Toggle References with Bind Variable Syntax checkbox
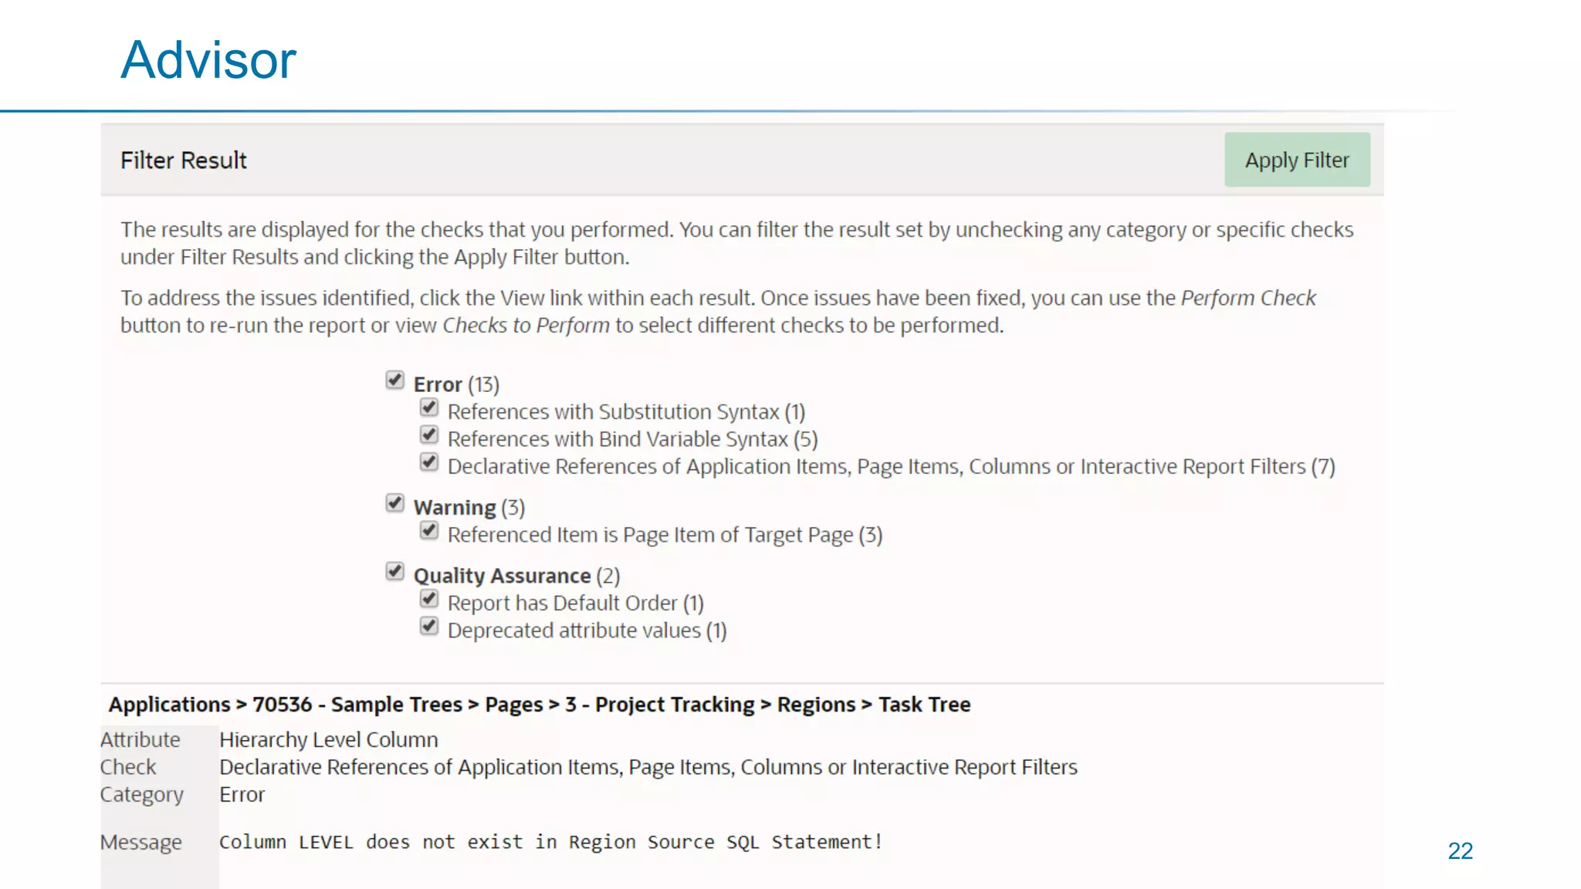The width and height of the screenshot is (1581, 889). click(x=429, y=434)
